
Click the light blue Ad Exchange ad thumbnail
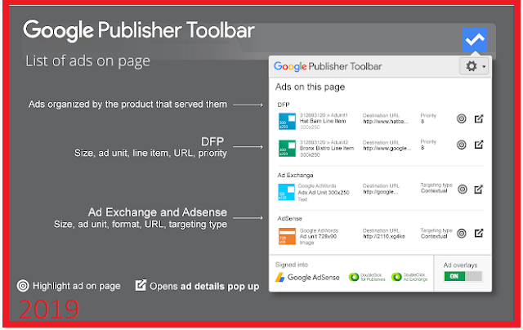[286, 192]
